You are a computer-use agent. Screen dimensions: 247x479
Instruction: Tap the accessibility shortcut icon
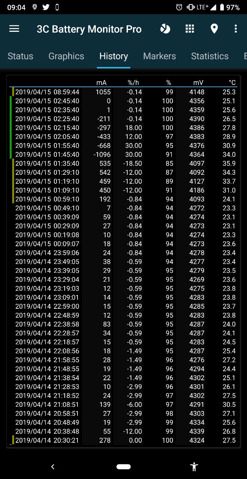[x=194, y=466]
